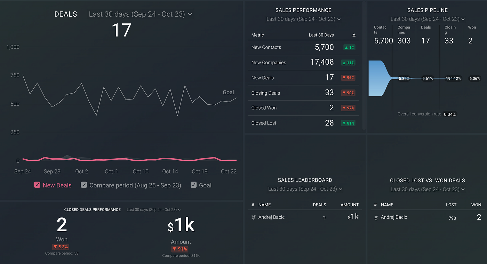Click the DEALS column header in Sales Leaderboard

coord(319,205)
